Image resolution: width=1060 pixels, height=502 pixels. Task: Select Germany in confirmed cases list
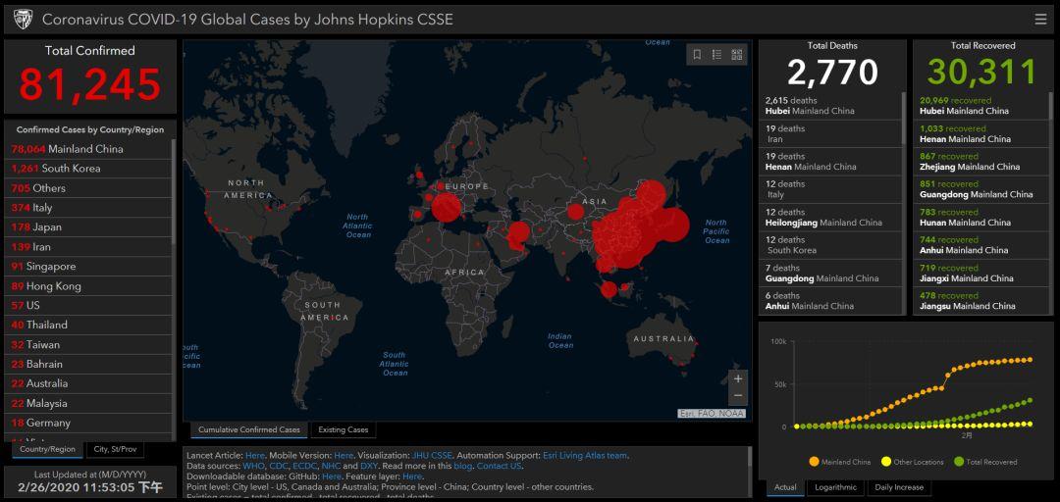coord(89,423)
